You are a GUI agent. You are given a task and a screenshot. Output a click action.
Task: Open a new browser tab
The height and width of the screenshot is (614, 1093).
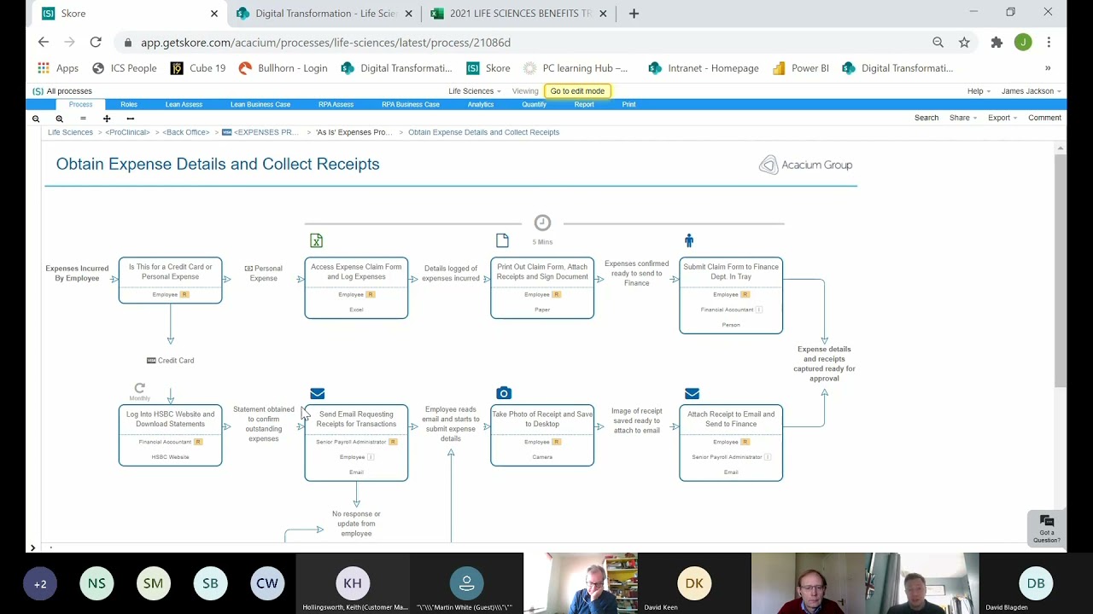(634, 14)
